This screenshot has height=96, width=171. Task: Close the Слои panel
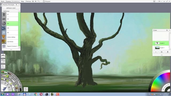(x=170, y=30)
